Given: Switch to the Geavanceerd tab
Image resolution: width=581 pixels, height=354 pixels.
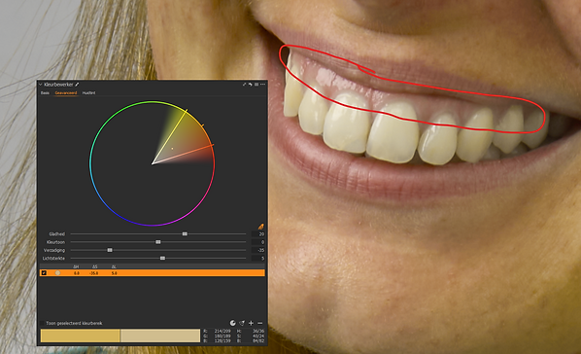Looking at the screenshot, I should [66, 92].
